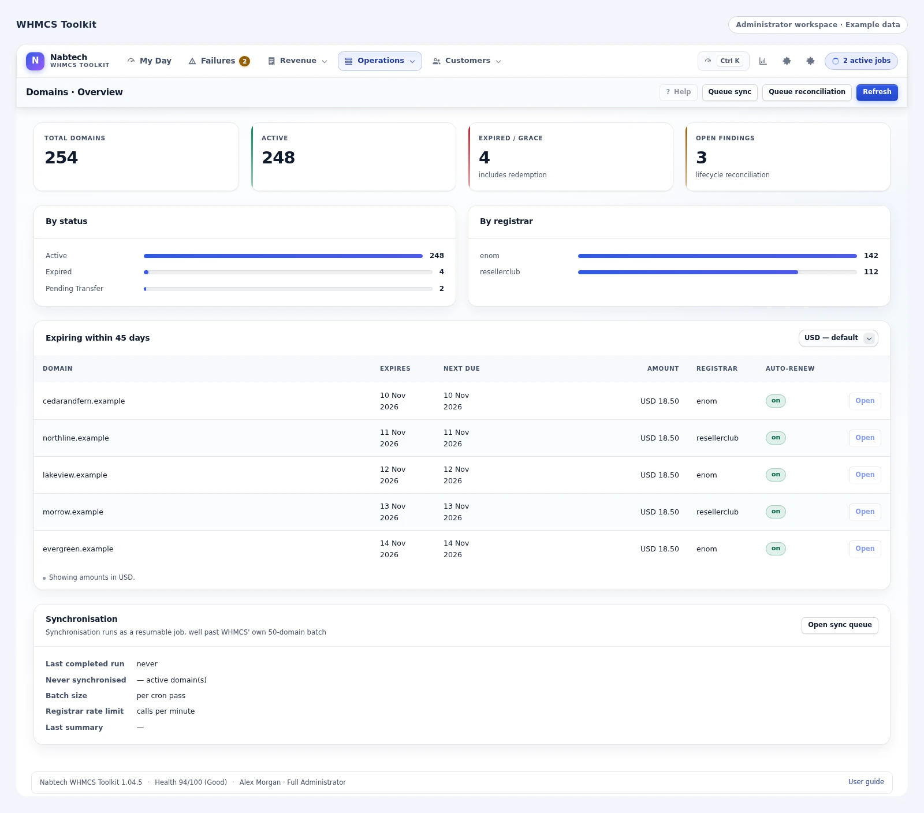Click the AMOUNT column header
Screen dimensions: 924x813
pyautogui.click(x=663, y=368)
